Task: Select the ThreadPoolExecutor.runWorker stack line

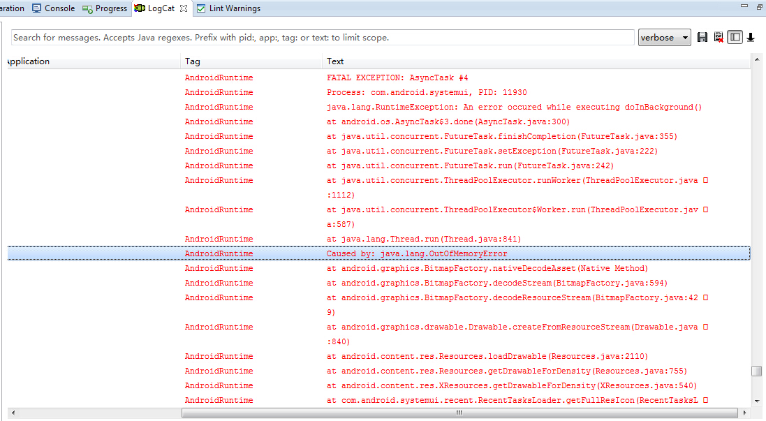Action: (x=378, y=188)
